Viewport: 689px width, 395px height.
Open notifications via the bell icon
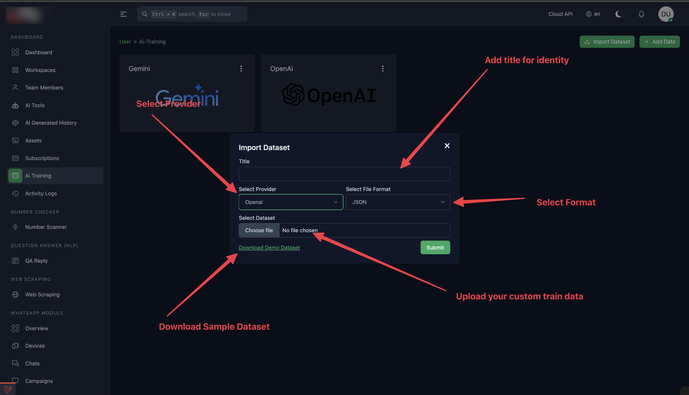pyautogui.click(x=642, y=14)
